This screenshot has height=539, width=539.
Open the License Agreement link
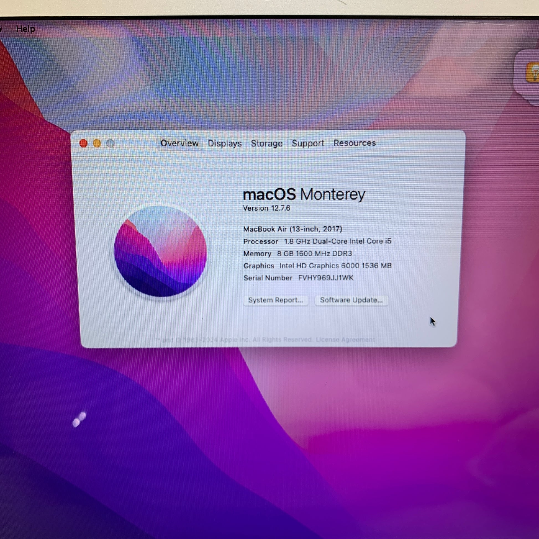pyautogui.click(x=345, y=340)
